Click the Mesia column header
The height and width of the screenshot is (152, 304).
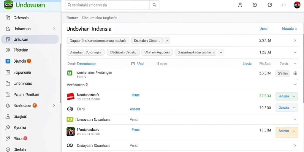(x=247, y=64)
